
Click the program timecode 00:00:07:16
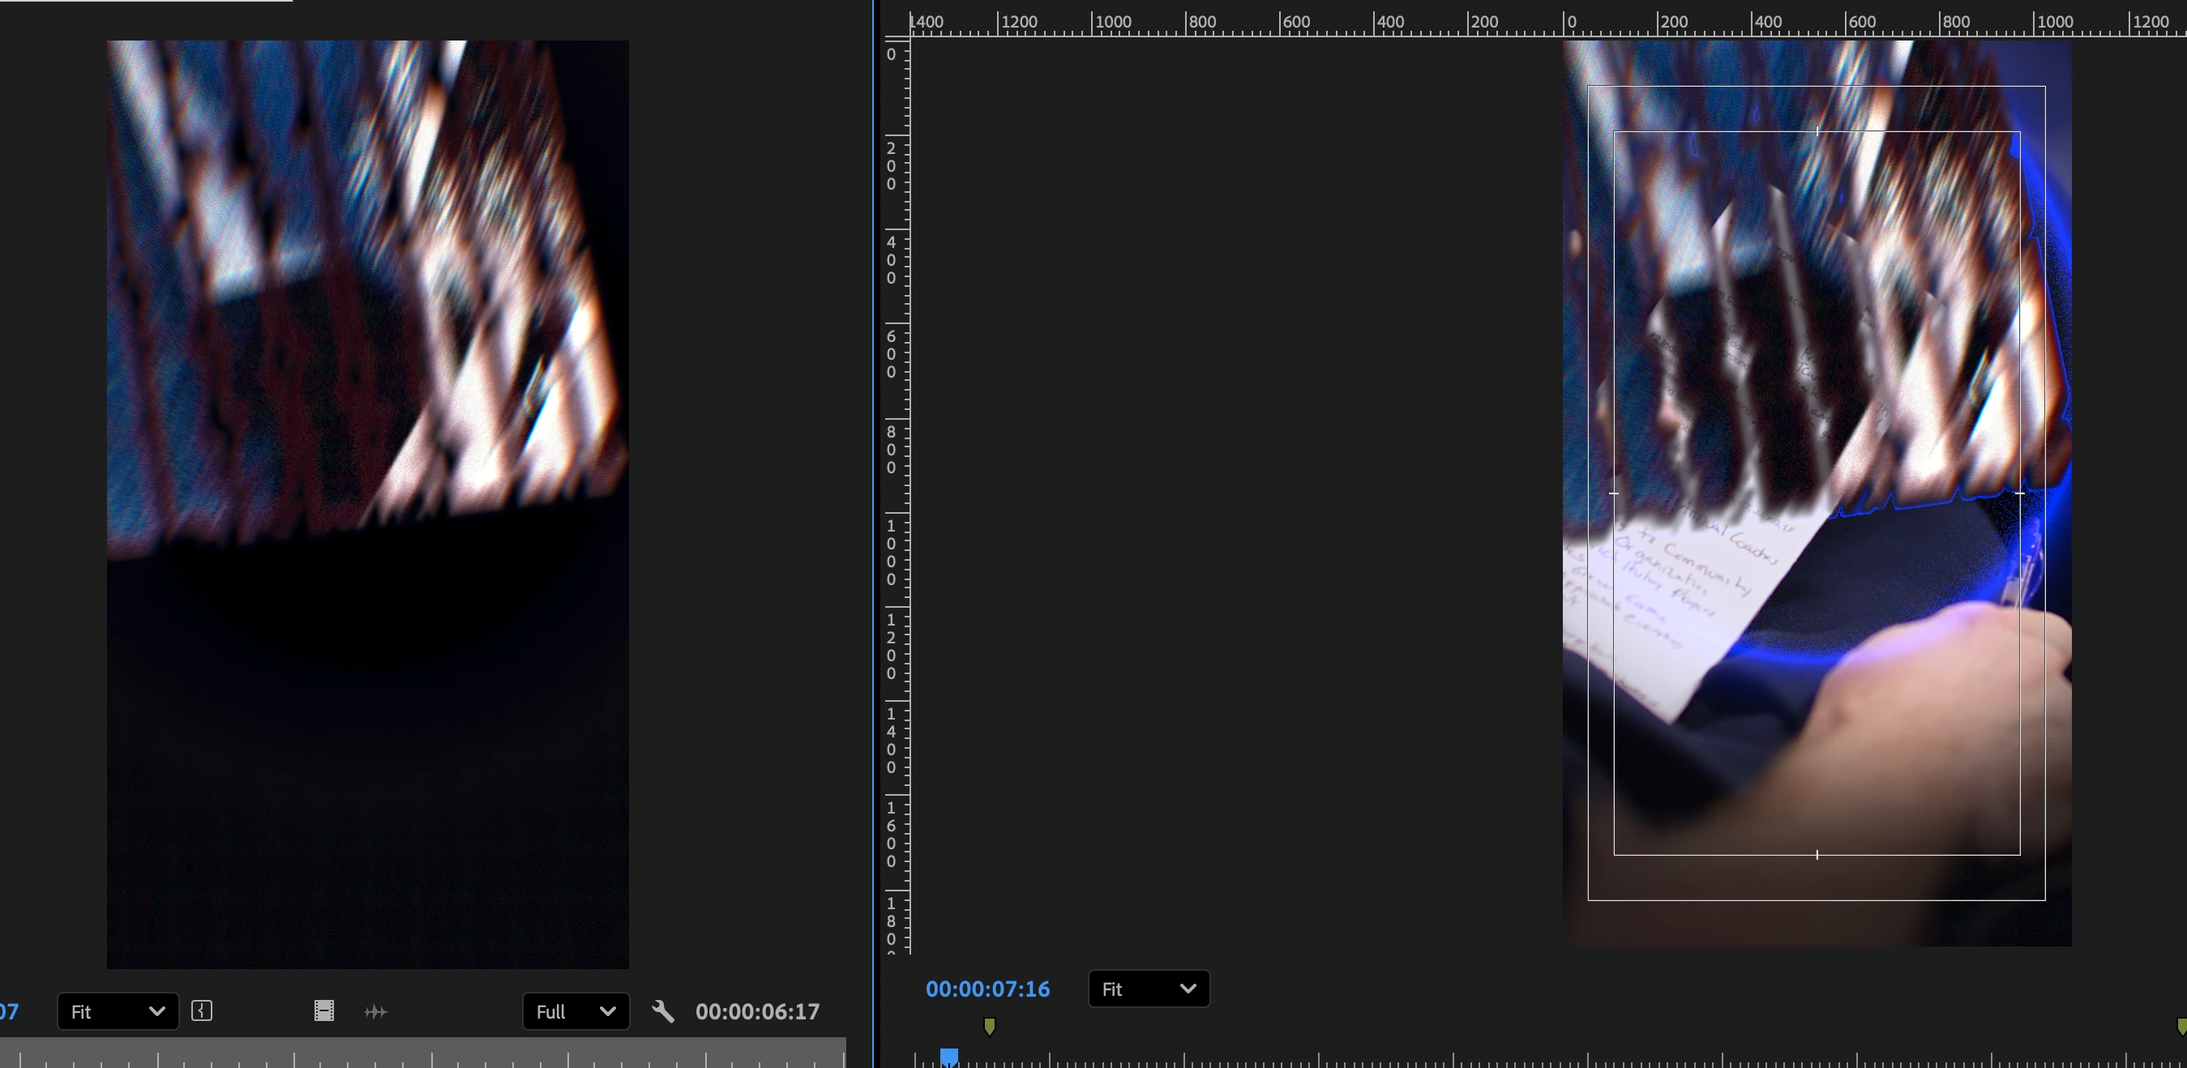click(x=987, y=989)
